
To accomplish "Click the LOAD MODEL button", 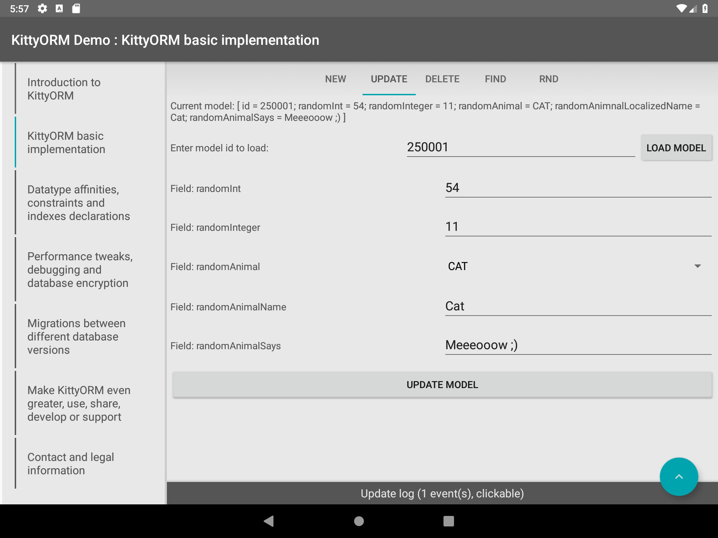I will coord(676,148).
